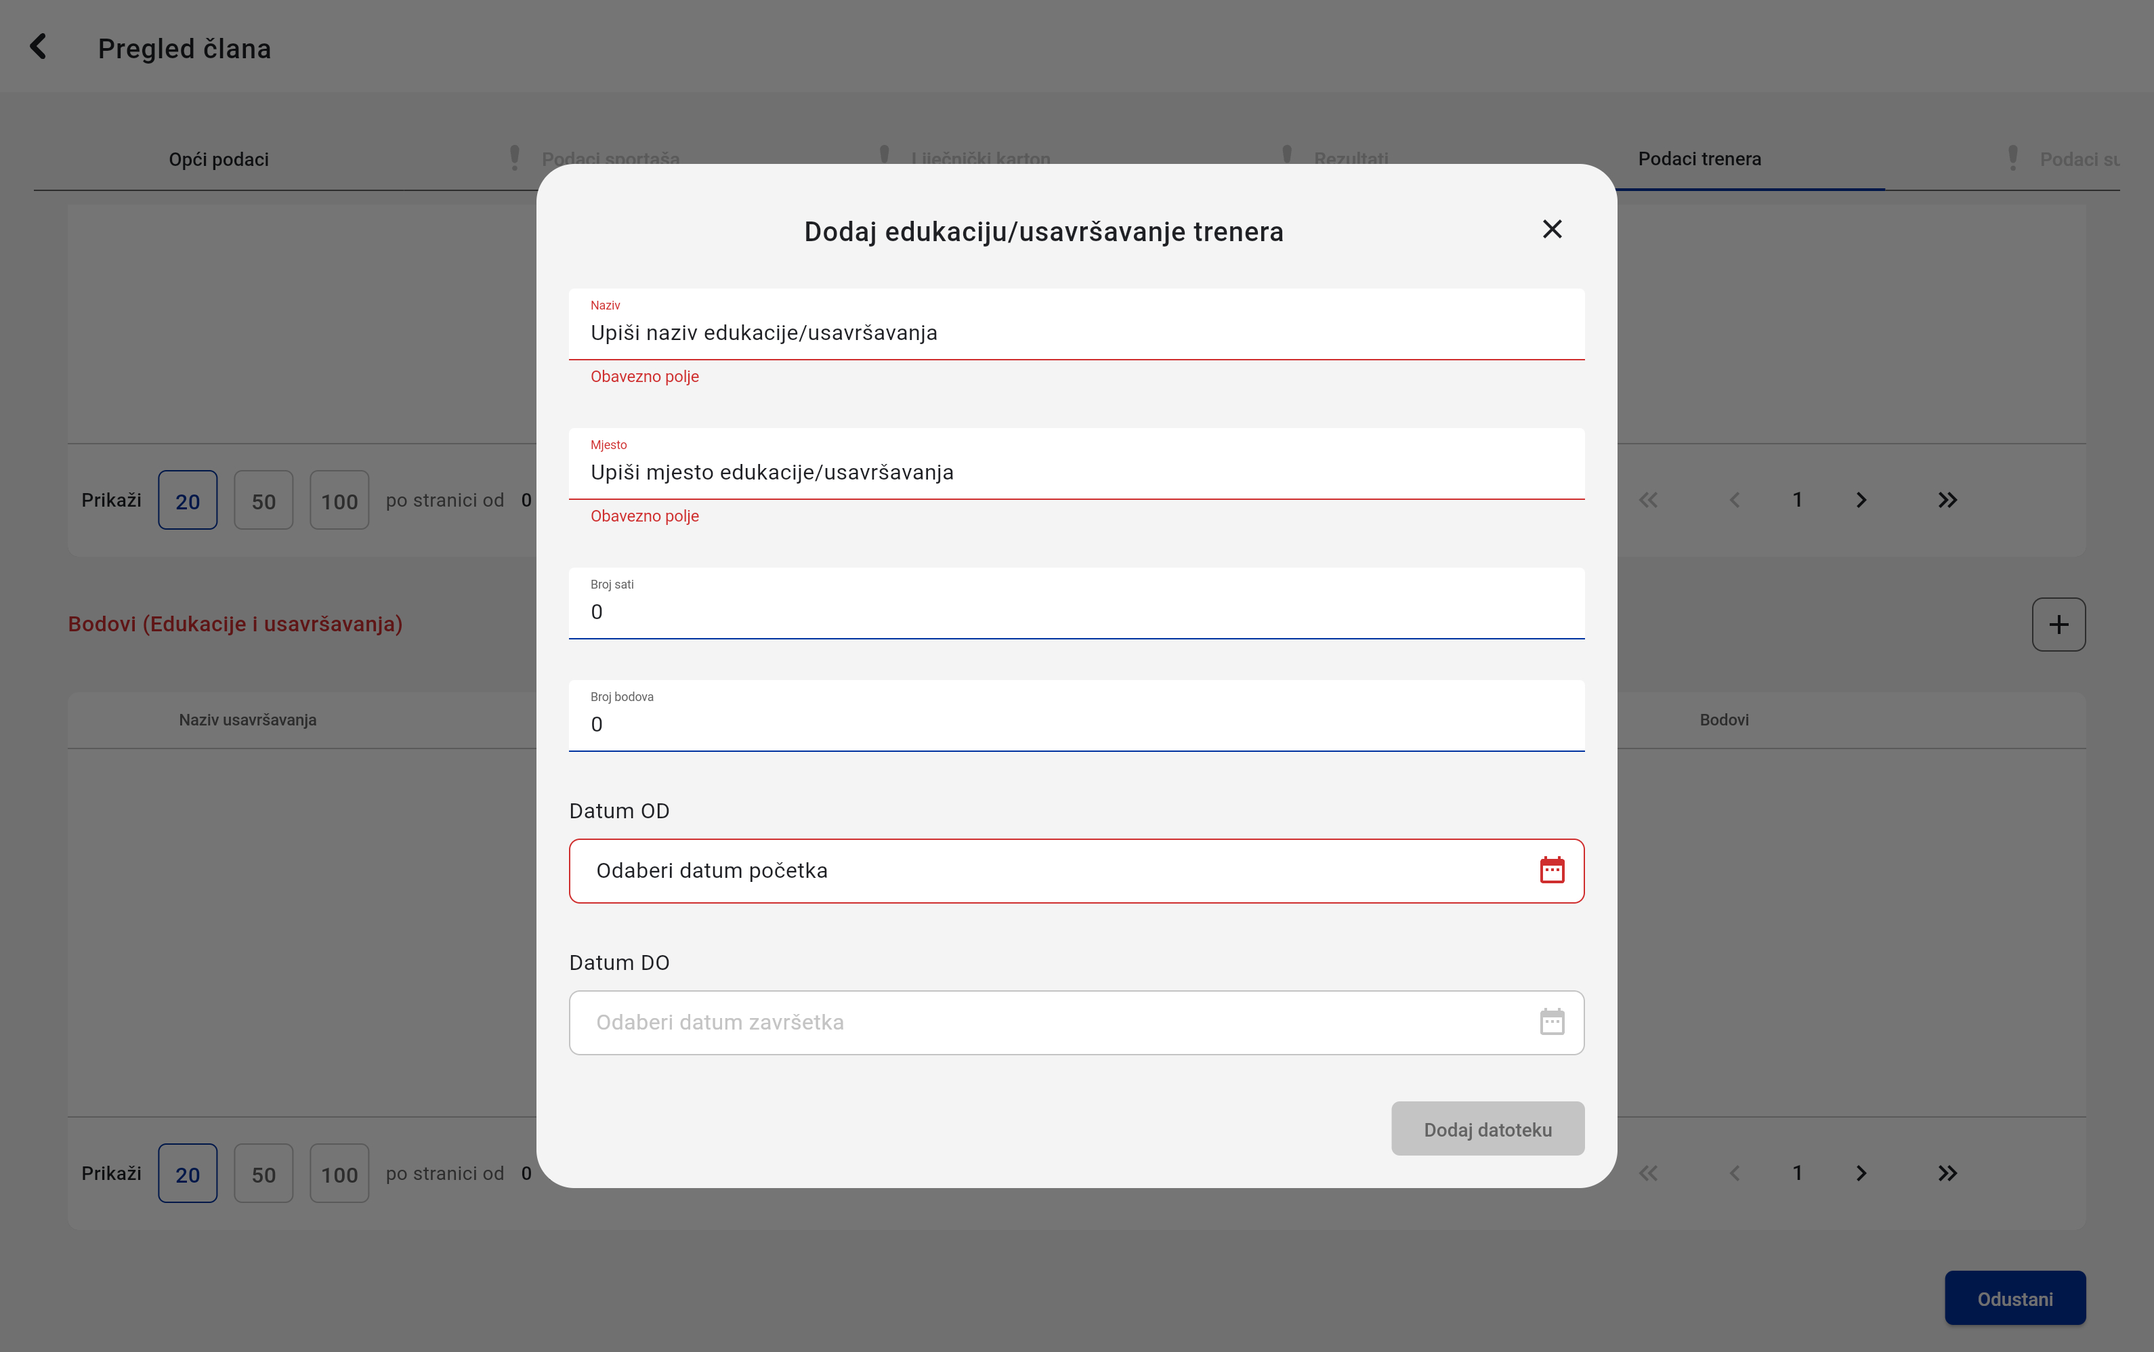Select 20 per page in lower table
2154x1352 pixels.
[x=188, y=1174]
